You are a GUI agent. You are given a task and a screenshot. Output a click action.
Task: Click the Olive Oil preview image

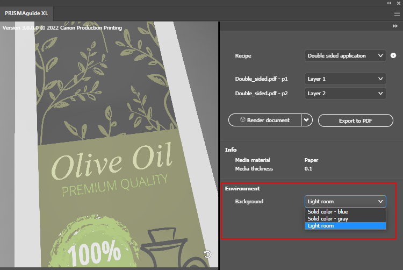[x=109, y=144]
